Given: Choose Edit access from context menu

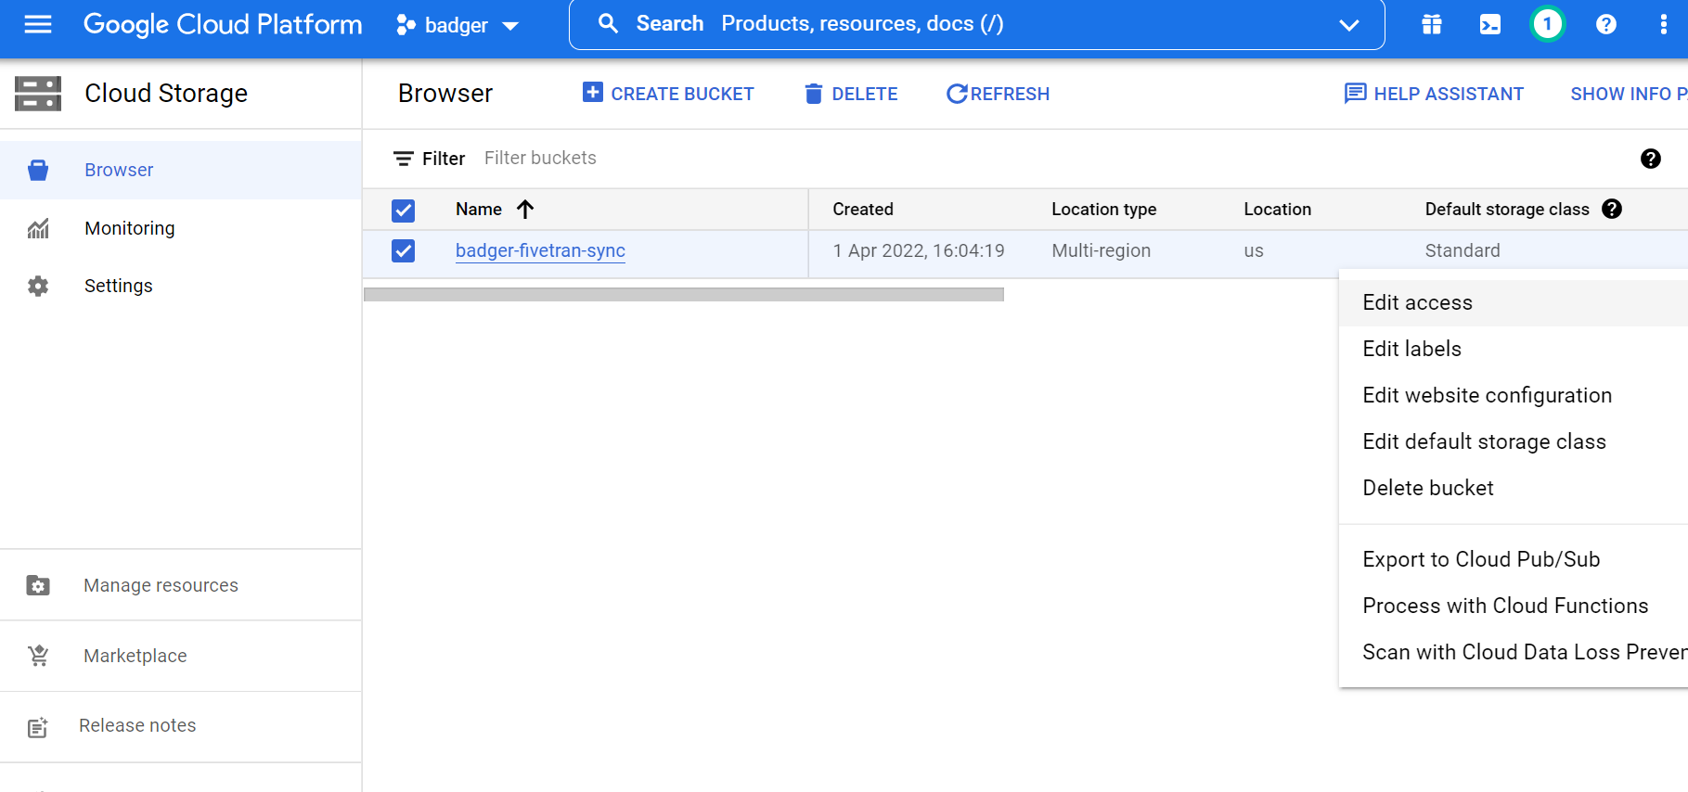Looking at the screenshot, I should 1514,302.
